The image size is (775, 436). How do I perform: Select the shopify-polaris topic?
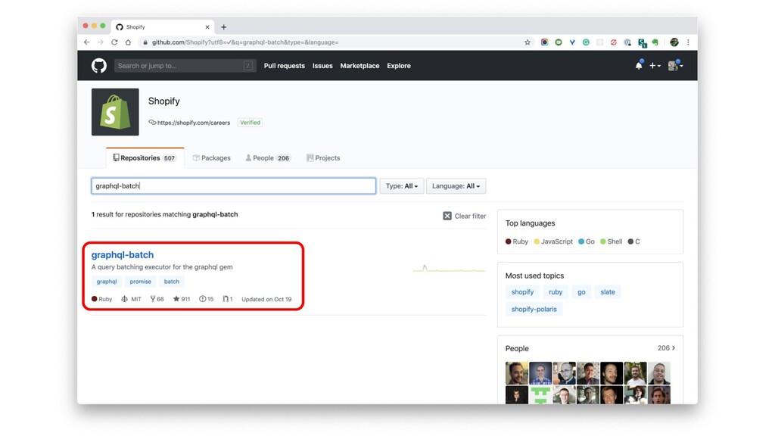point(534,310)
